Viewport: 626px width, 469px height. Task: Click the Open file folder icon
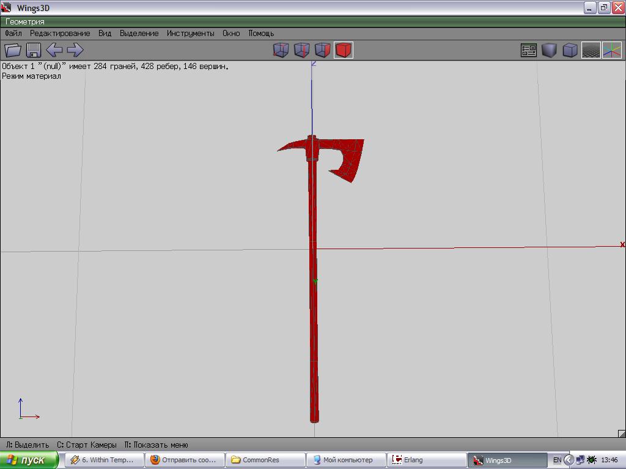point(13,50)
